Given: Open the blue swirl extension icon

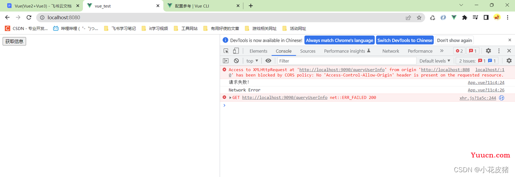Looking at the screenshot, I should [x=443, y=17].
